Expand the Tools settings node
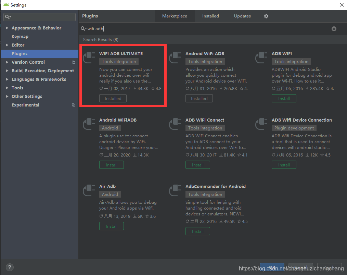This screenshot has height=275, width=347. click(x=7, y=88)
